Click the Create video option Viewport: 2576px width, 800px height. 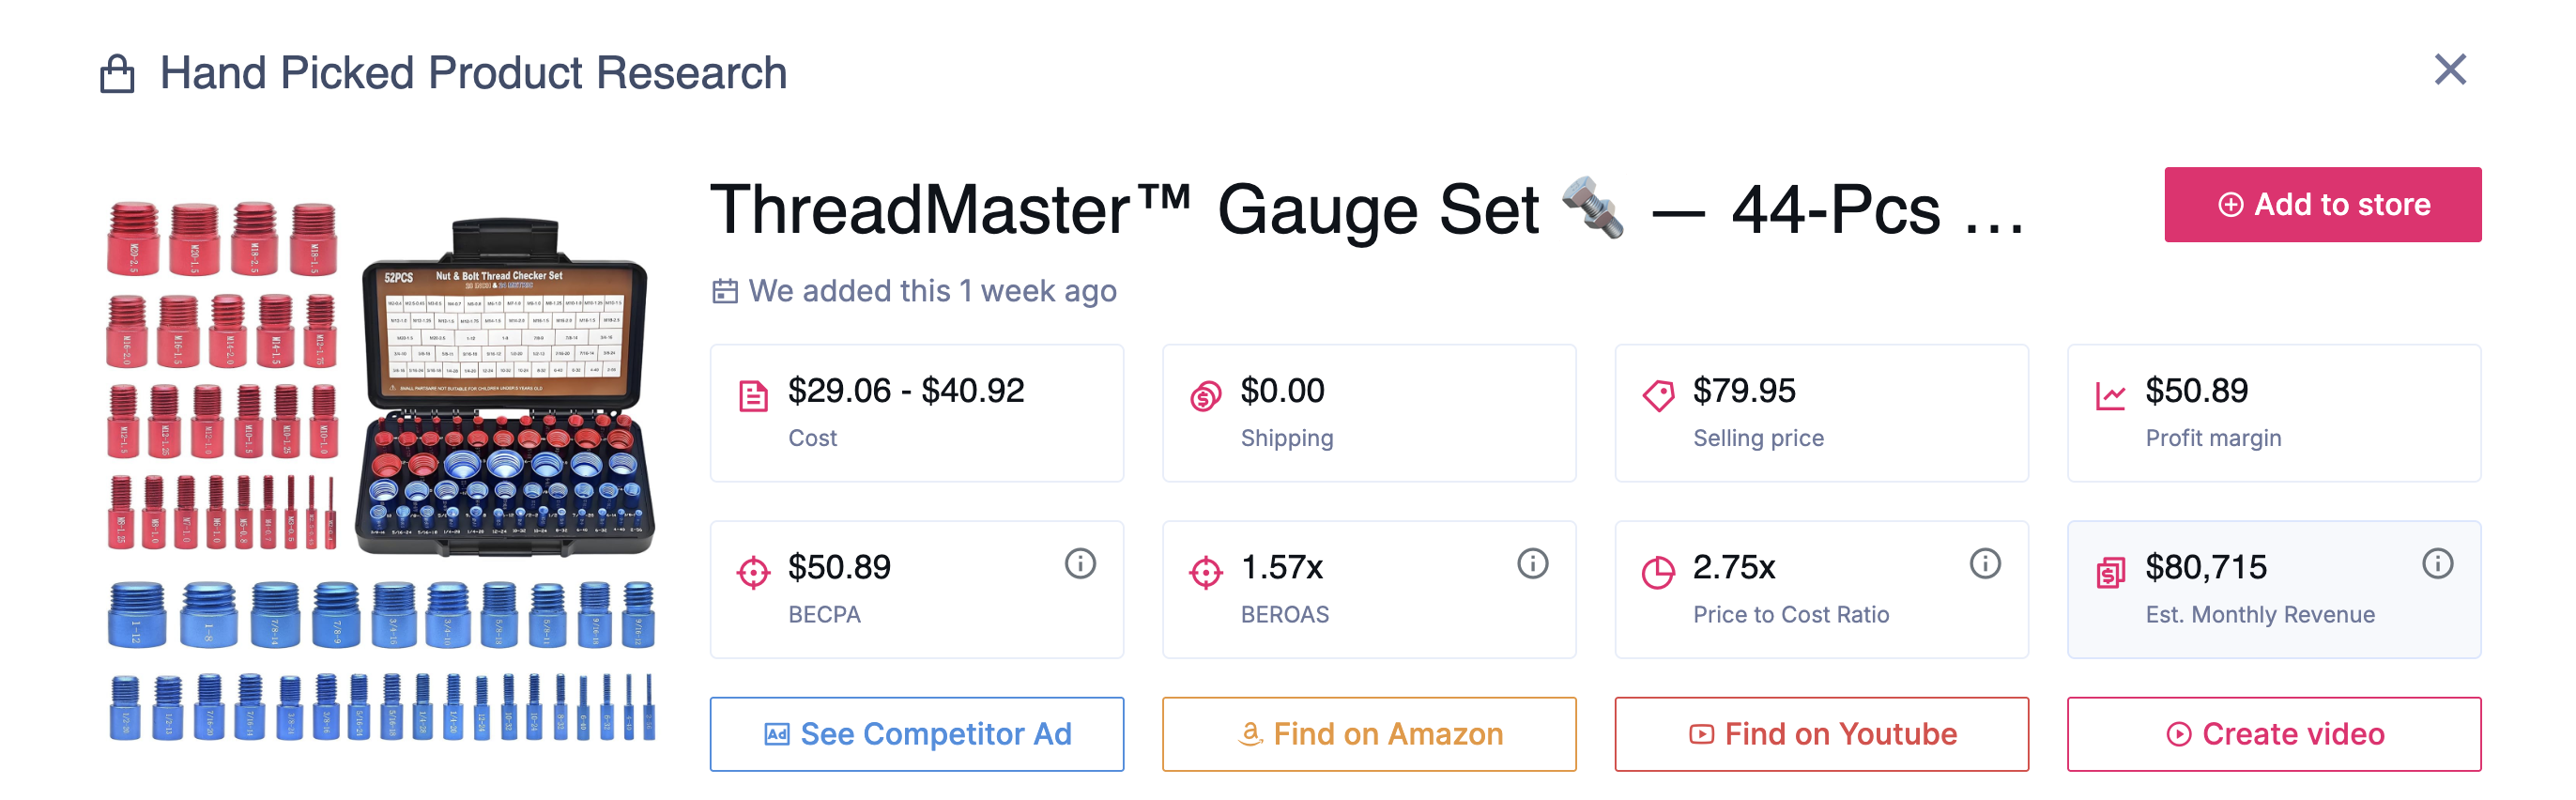point(2274,733)
